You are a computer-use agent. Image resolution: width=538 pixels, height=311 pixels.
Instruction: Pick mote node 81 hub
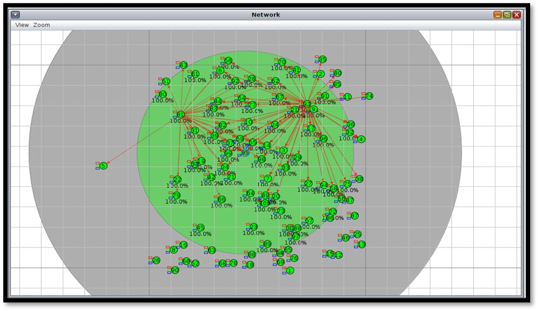(180, 114)
